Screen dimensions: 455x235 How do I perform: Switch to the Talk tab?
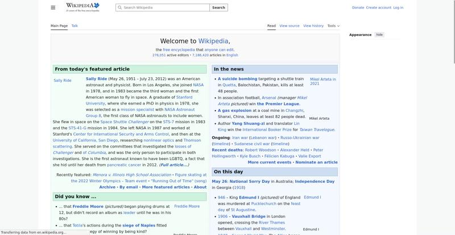tap(75, 26)
